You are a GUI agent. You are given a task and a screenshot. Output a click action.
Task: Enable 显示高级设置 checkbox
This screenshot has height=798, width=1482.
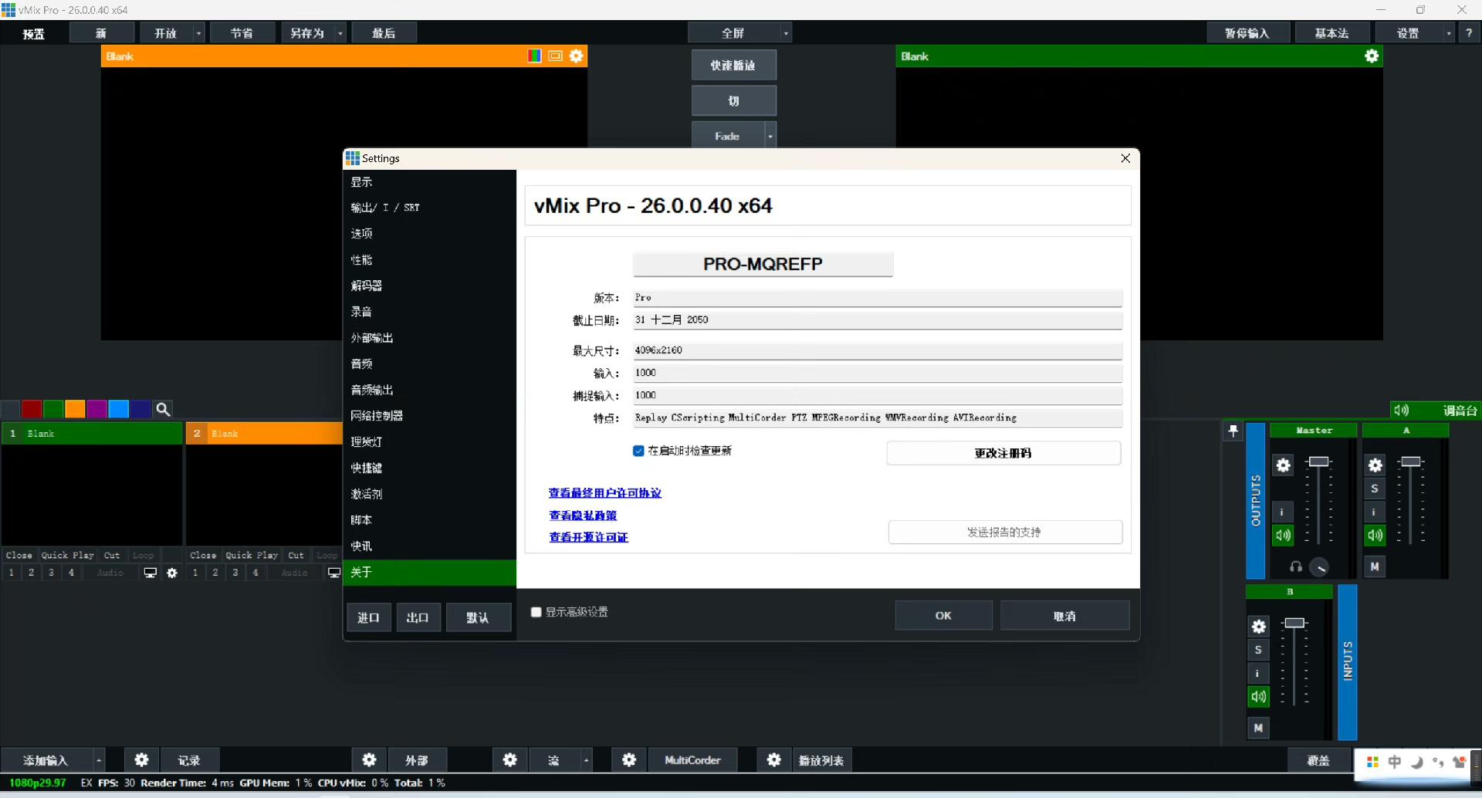536,612
